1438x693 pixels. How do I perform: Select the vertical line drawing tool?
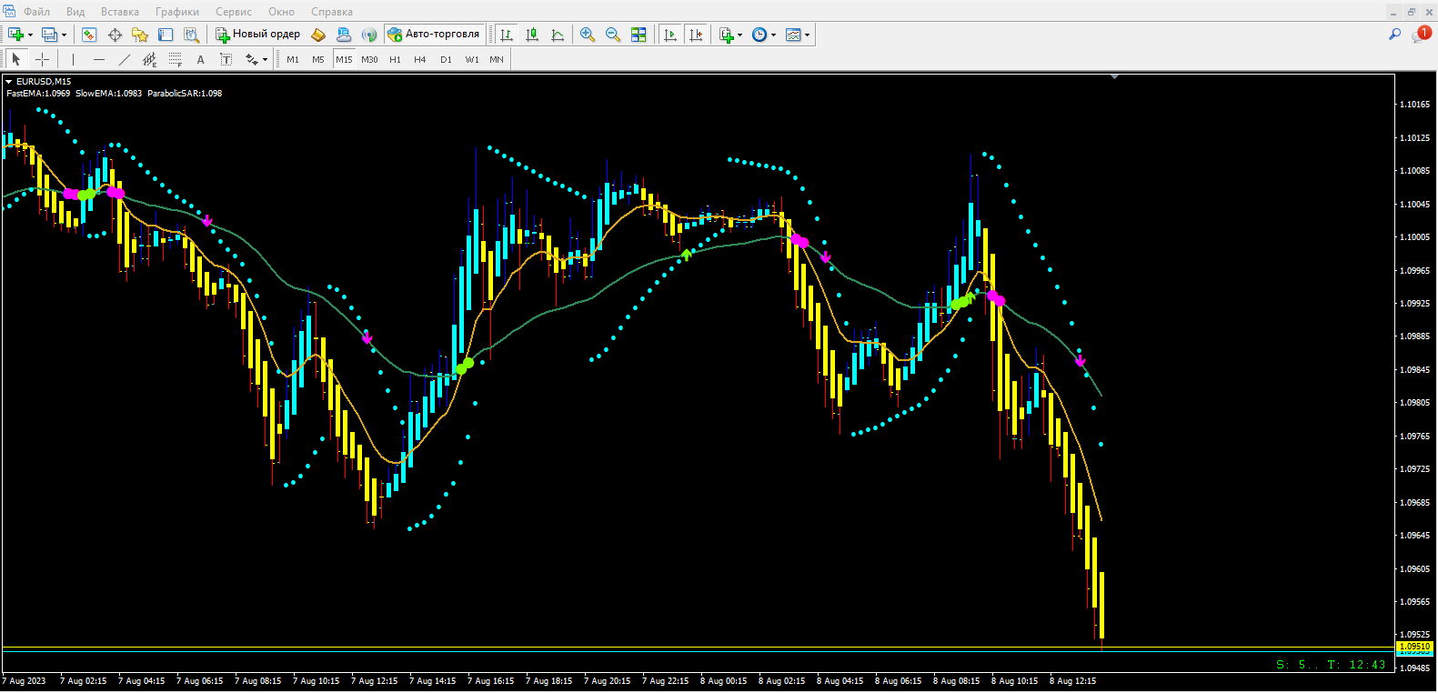pos(73,59)
